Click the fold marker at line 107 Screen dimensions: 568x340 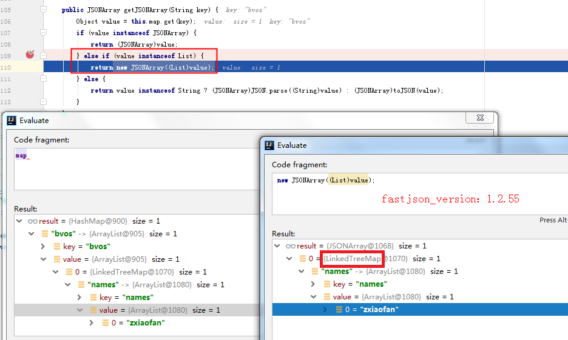pyautogui.click(x=43, y=33)
